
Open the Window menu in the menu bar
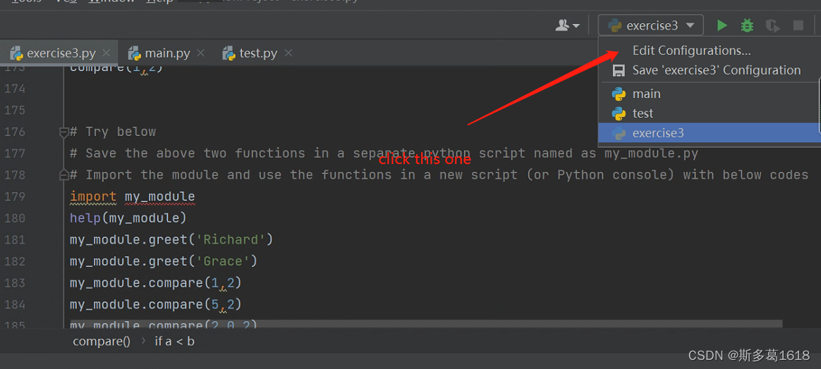pyautogui.click(x=111, y=2)
